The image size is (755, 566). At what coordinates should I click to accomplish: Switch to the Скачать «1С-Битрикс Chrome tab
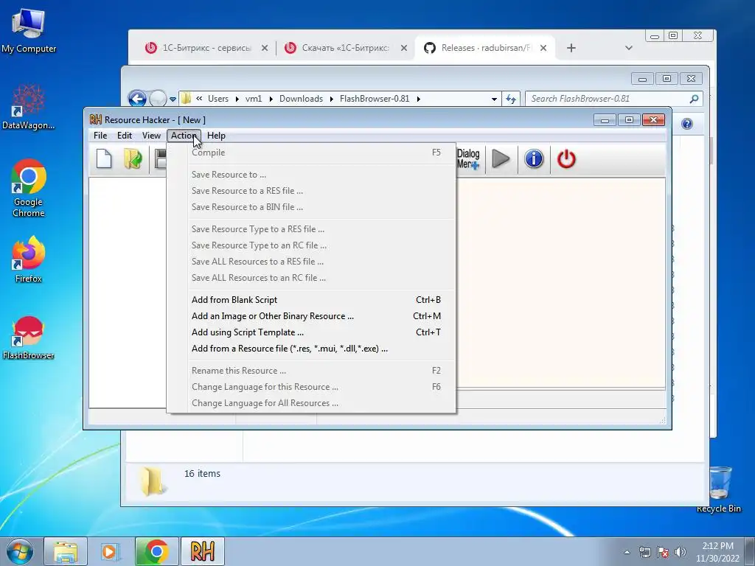click(345, 48)
